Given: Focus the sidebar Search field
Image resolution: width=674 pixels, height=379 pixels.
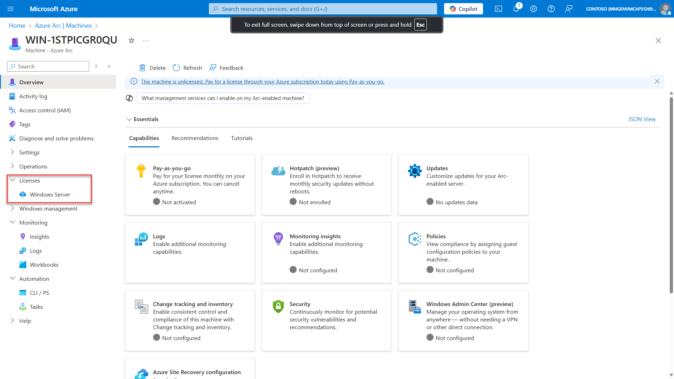Looking at the screenshot, I should point(48,66).
